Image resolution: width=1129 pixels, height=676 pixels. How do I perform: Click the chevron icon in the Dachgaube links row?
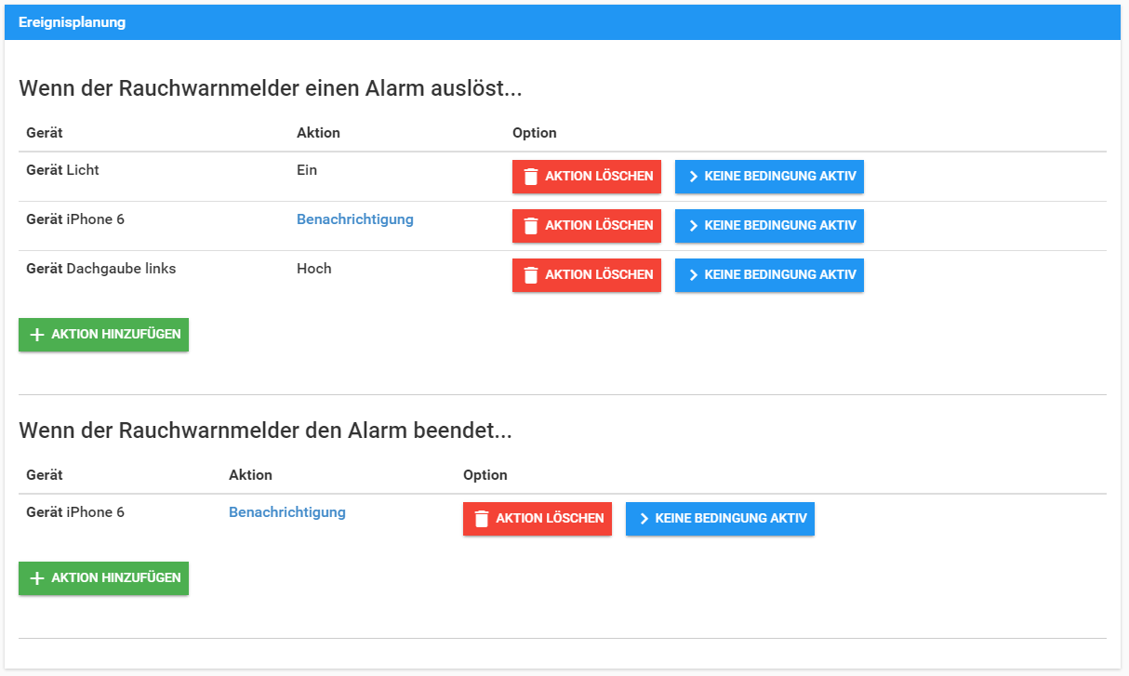click(693, 275)
